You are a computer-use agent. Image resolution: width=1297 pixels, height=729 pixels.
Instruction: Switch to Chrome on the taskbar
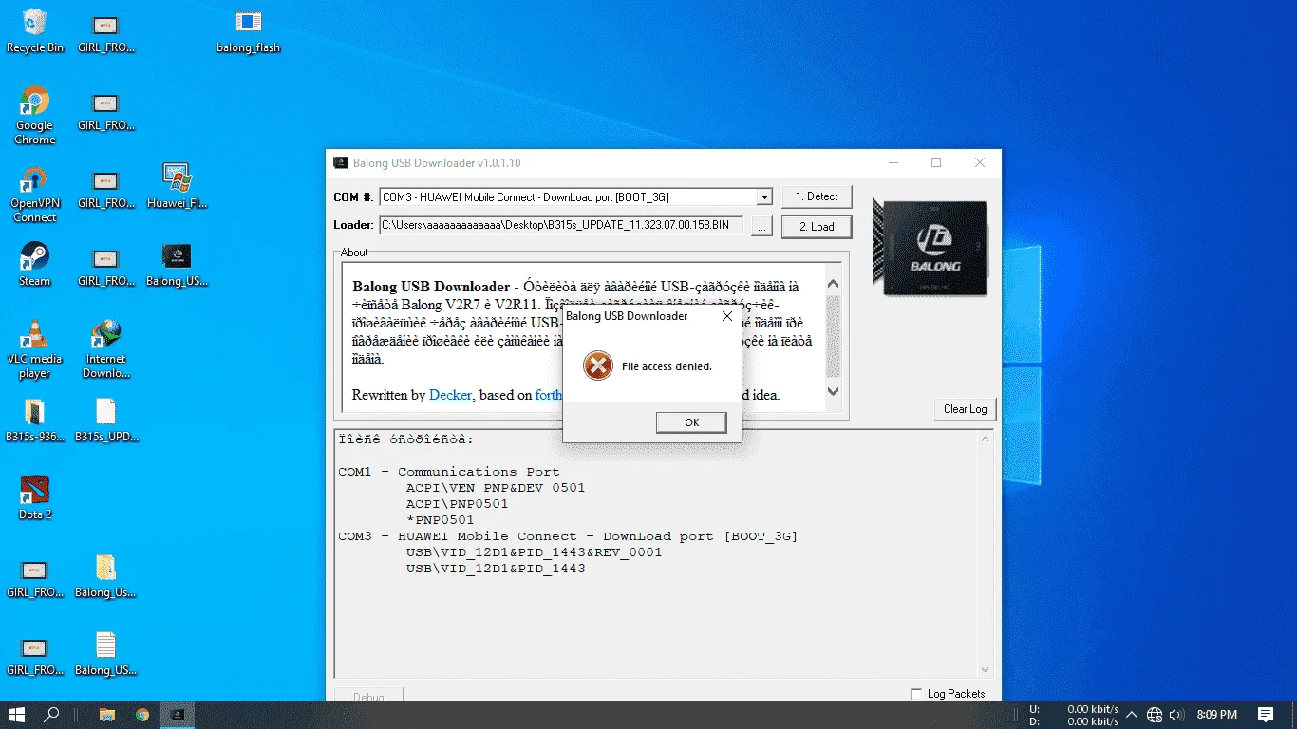coord(142,715)
